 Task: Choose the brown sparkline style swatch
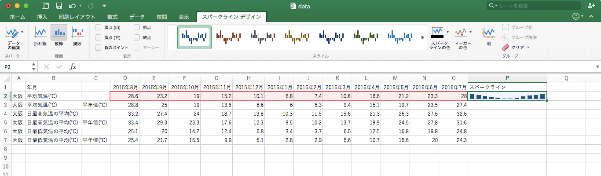(x=229, y=37)
